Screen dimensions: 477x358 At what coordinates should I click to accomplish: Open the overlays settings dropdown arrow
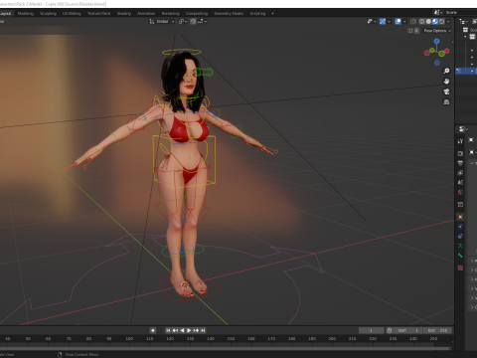click(404, 21)
